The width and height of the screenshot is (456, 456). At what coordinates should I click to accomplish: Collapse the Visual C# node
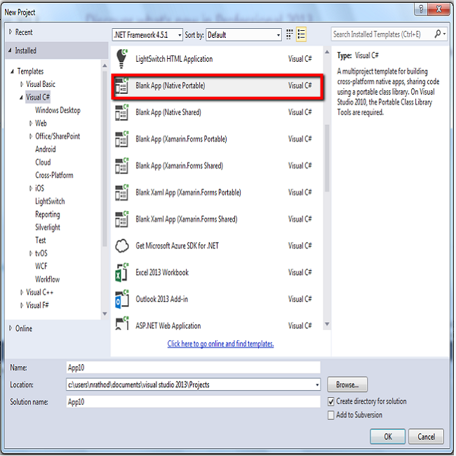[21, 98]
